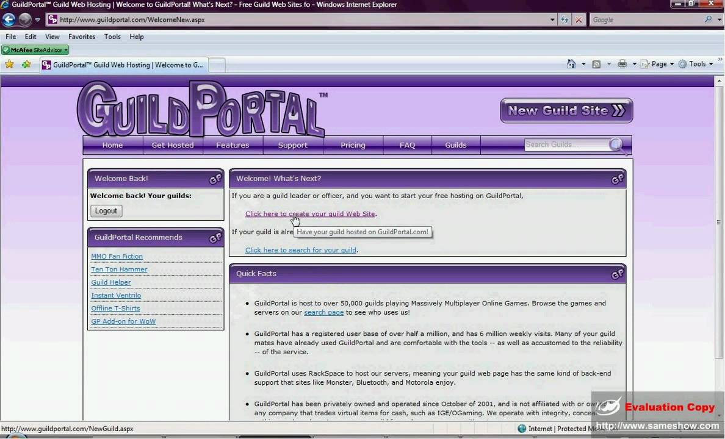Click the browser Forward arrow button
Viewport: 725px width, 439px height.
tap(25, 20)
